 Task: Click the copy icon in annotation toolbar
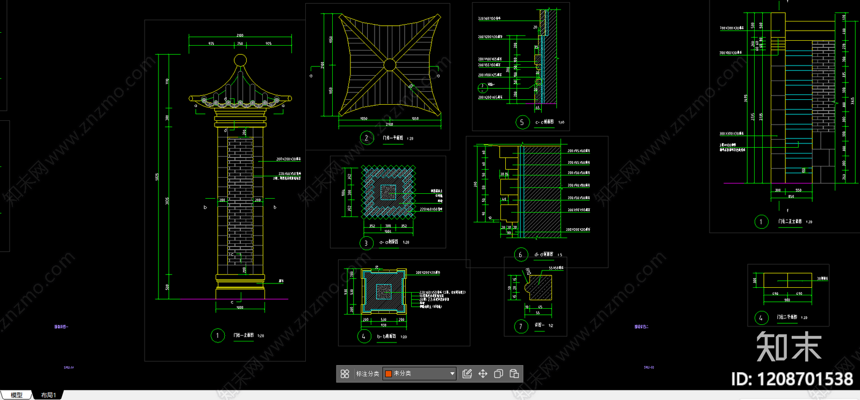click(x=498, y=374)
